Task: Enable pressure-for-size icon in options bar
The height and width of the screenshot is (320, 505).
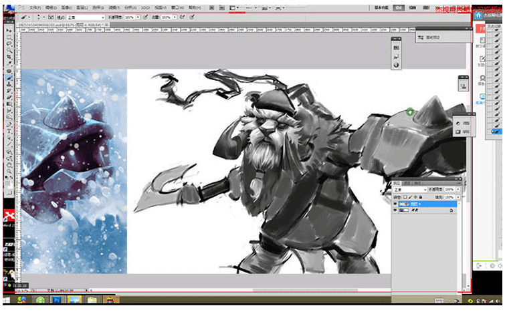Action: click(192, 17)
